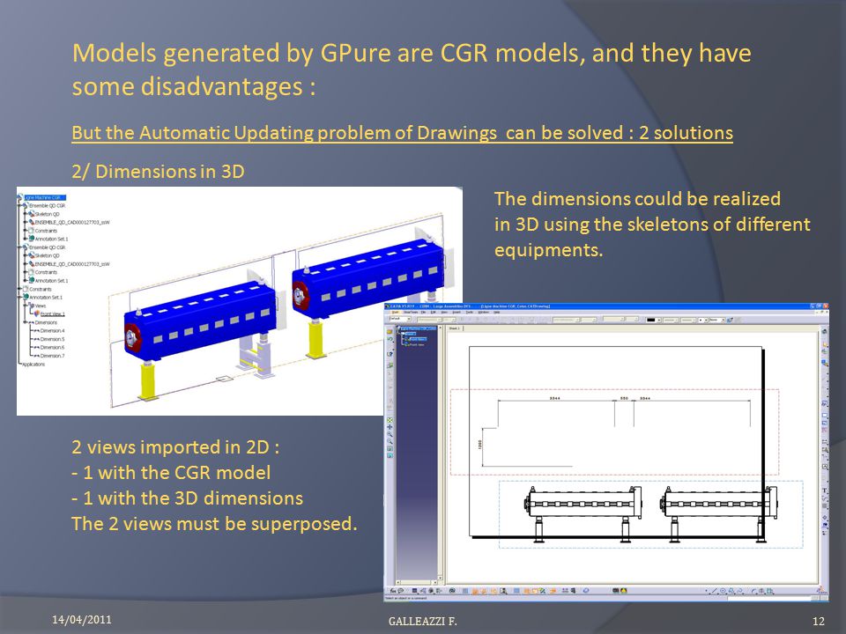This screenshot has width=846, height=634.
Task: Click the Fit All In icon
Action: (x=390, y=420)
